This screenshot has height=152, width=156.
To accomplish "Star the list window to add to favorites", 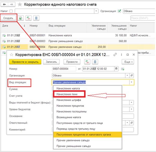I will pyautogui.click(x=20, y=4).
